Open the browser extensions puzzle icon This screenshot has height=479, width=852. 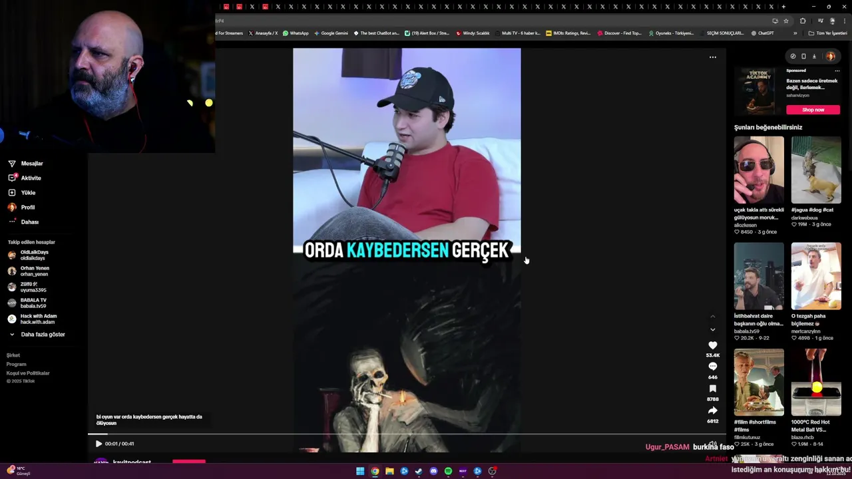[x=803, y=21]
